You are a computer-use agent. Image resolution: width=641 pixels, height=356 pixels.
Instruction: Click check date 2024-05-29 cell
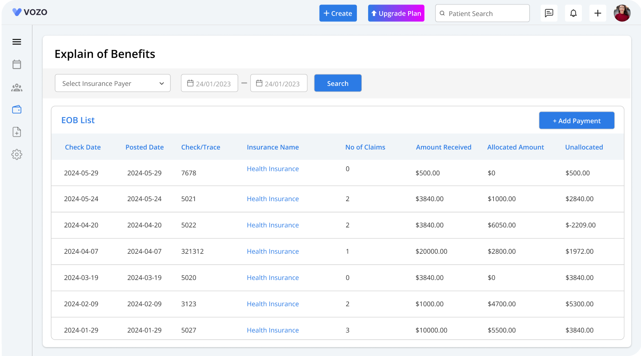coord(81,173)
